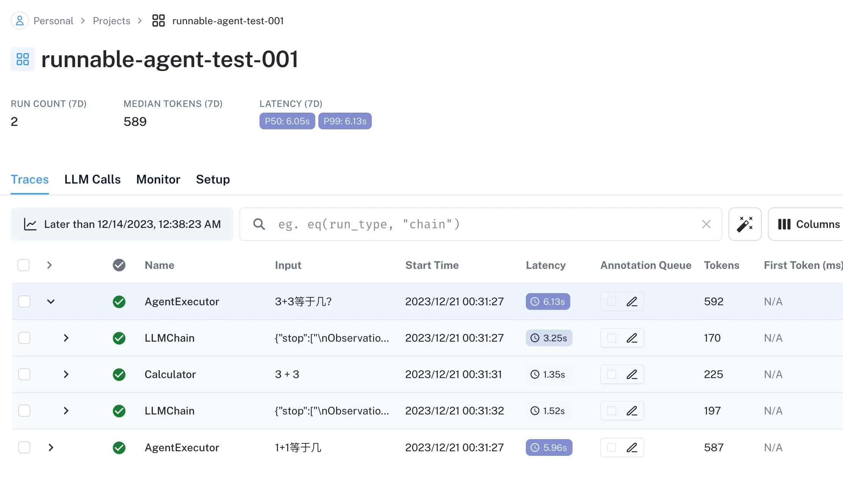Go to Projects breadcrumb link
This screenshot has width=843, height=496.
point(111,21)
